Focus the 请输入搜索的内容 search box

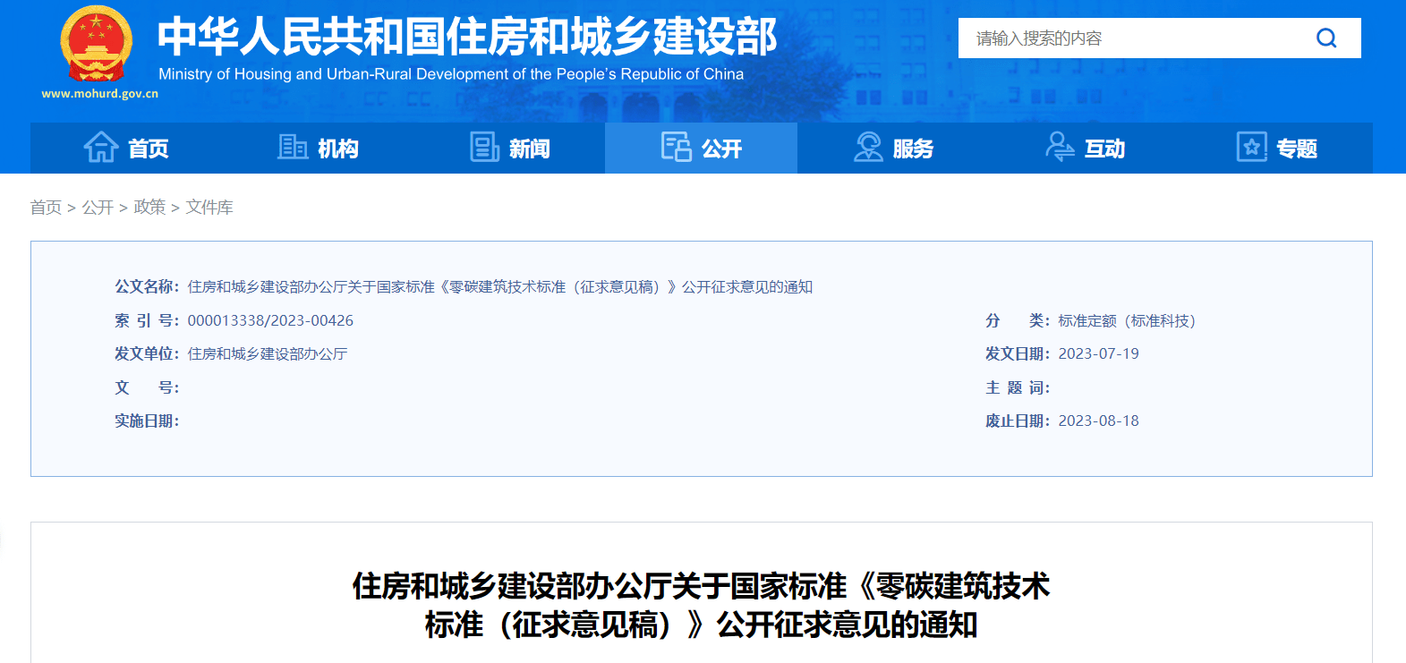[1128, 38]
